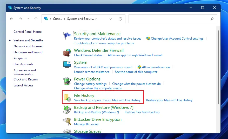The width and height of the screenshot is (228, 139).
Task: Open Clock and Region category
Action: 25,79
